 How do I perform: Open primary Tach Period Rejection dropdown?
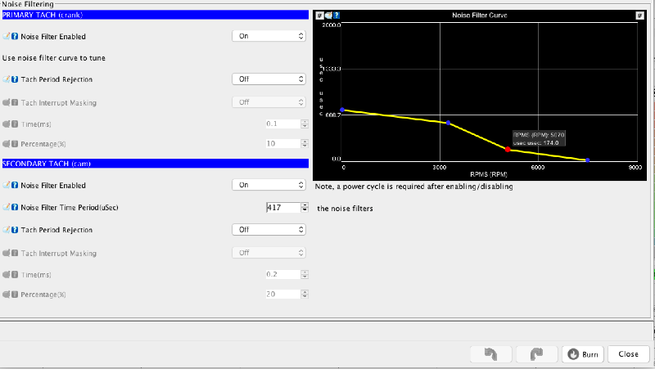coord(269,79)
